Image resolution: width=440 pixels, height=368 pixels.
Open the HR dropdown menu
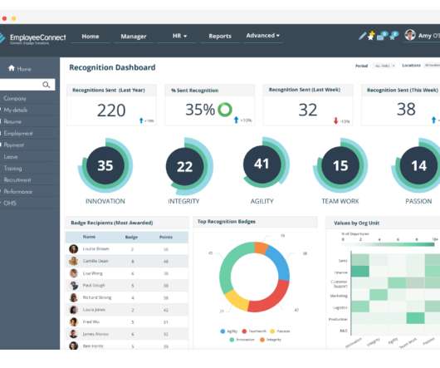(179, 36)
